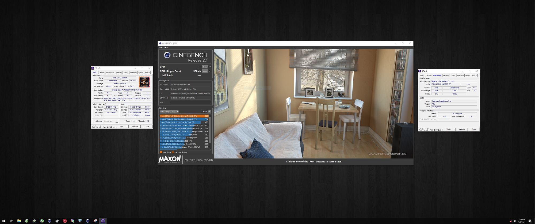The image size is (535, 224).
Task: Open the Graphics tab in right CPU-Z
Action: tap(460, 75)
